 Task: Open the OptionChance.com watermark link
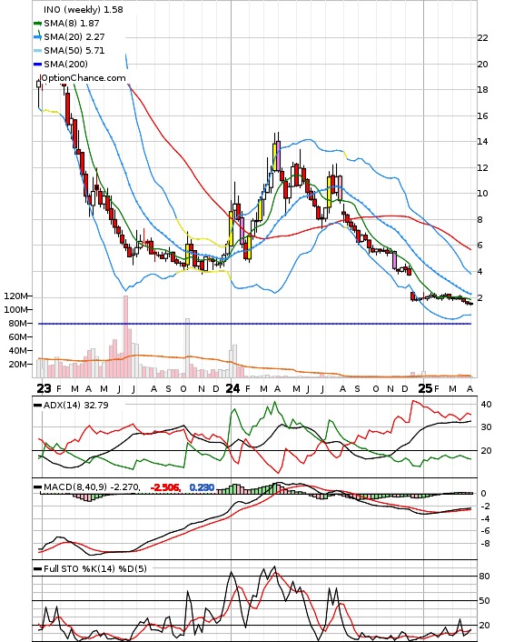(x=84, y=78)
